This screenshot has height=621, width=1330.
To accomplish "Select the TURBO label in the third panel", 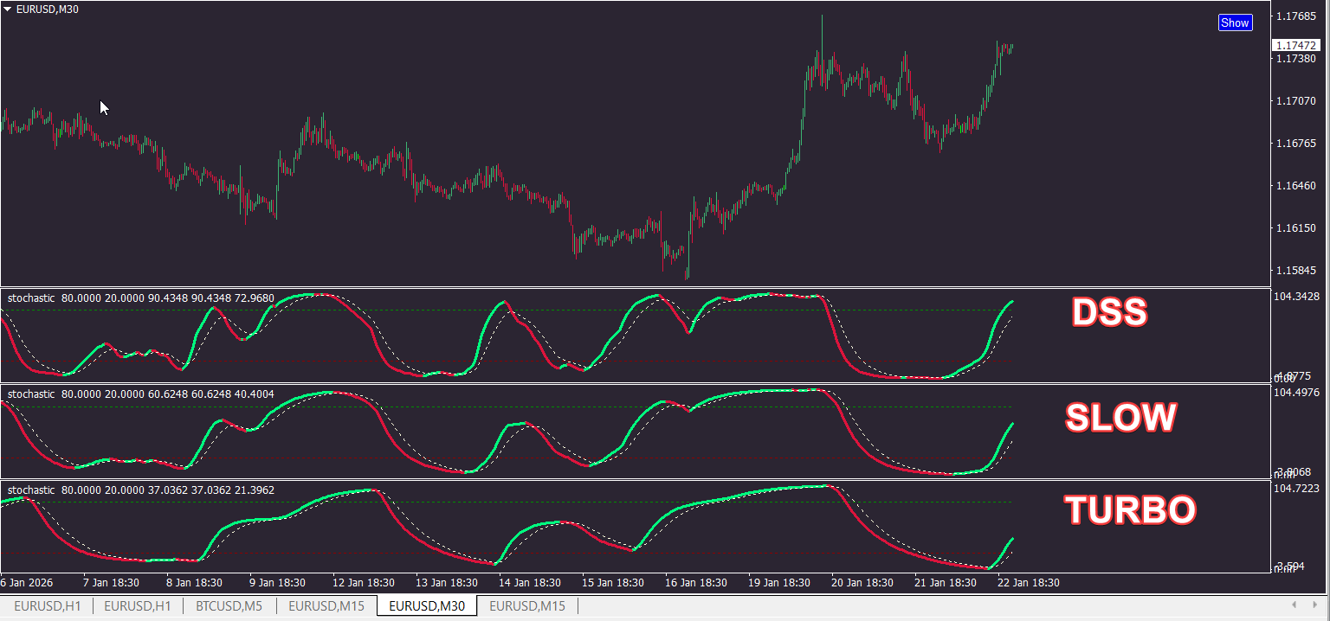I will [x=1131, y=510].
